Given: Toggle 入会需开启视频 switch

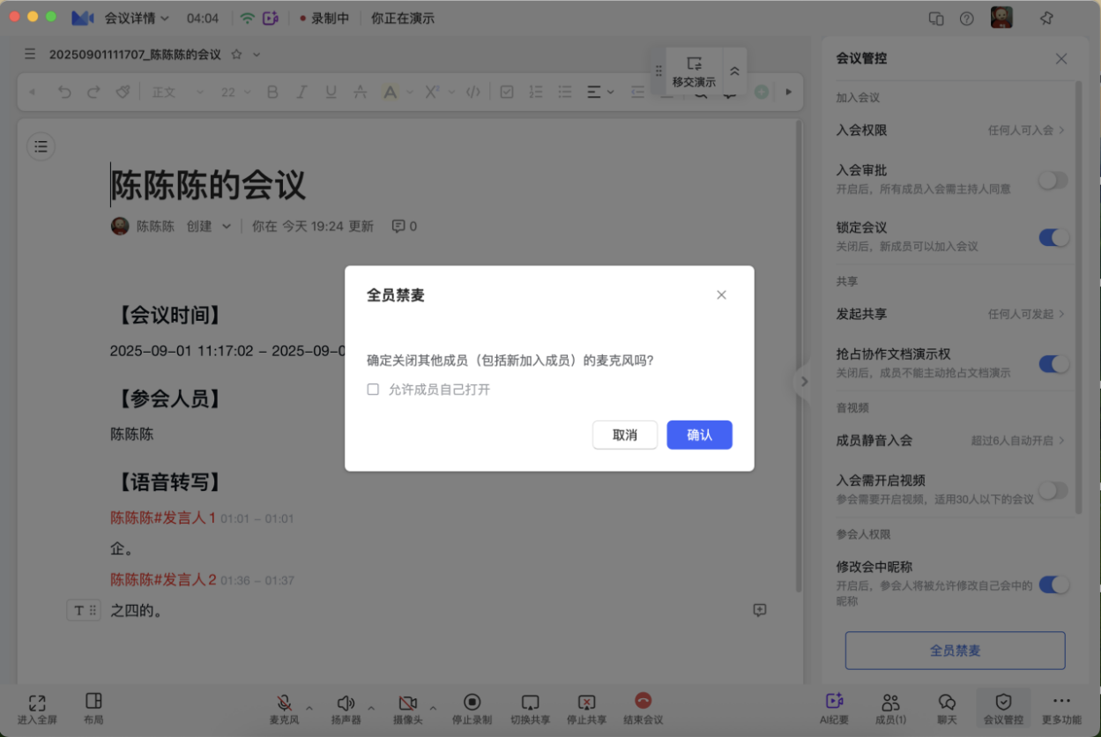Looking at the screenshot, I should pyautogui.click(x=1053, y=490).
